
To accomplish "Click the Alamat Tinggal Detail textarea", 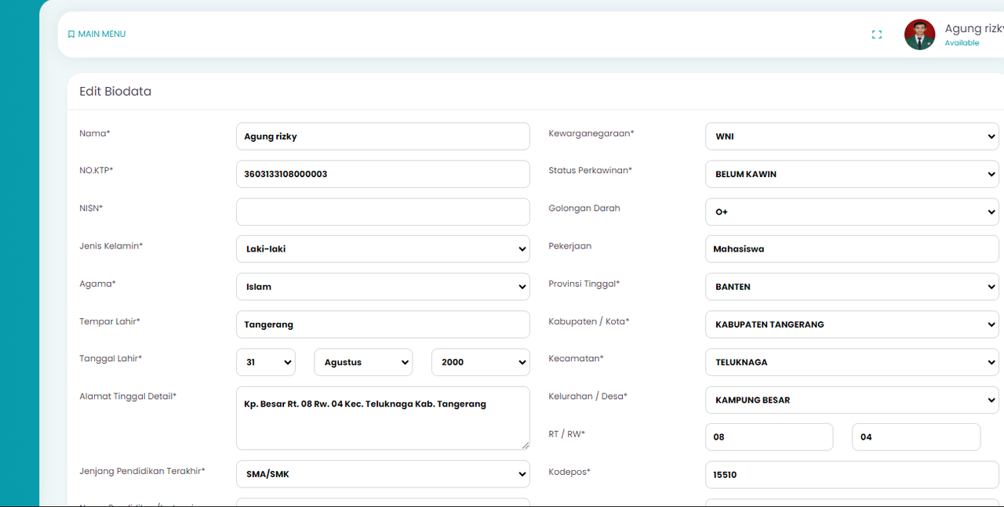I will pyautogui.click(x=383, y=418).
